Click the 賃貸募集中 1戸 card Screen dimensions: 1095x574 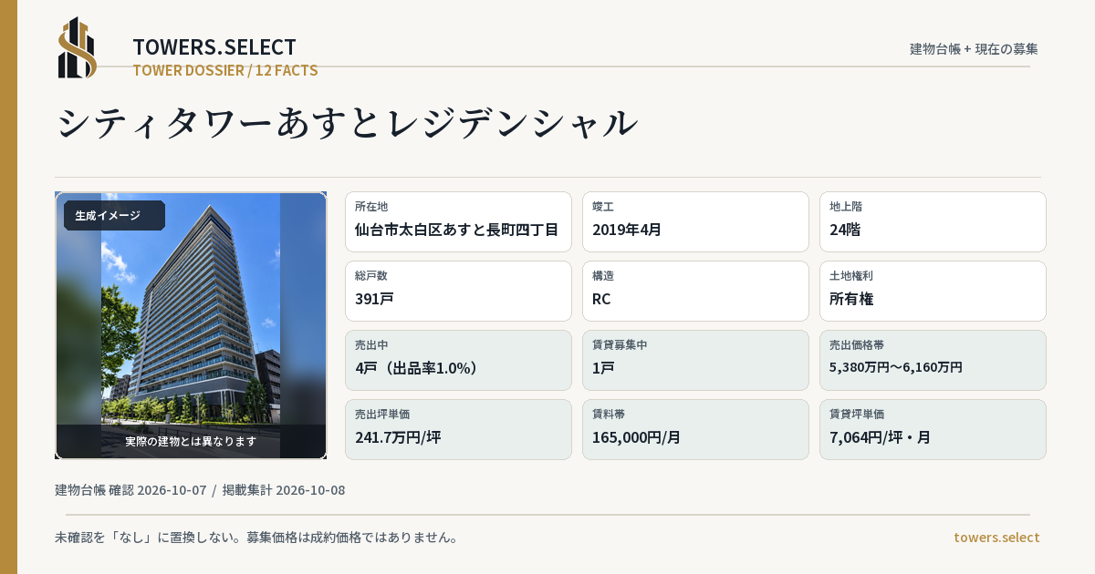[x=695, y=360]
